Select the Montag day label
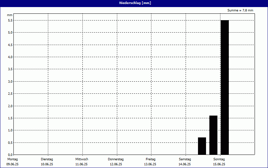Image resolution: width=268 pixels, height=168 pixels. click(x=12, y=159)
